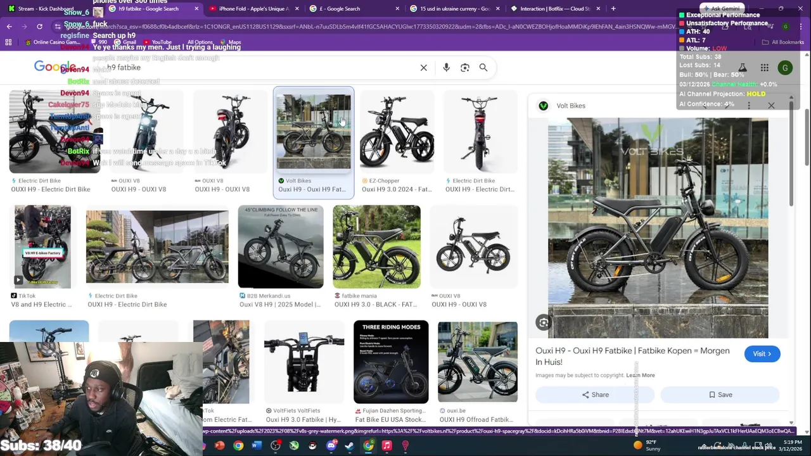Open VoltFiets OUXI H9 3.0 Fatbike image
This screenshot has width=811, height=456.
304,372
